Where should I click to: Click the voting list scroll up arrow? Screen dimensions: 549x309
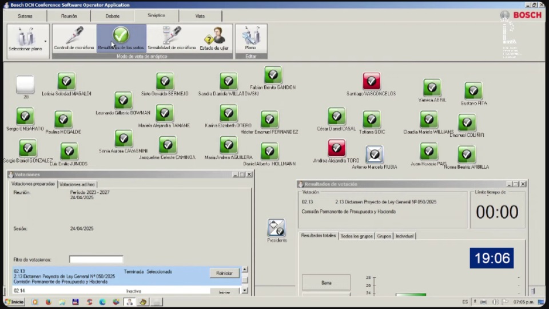tap(245, 270)
